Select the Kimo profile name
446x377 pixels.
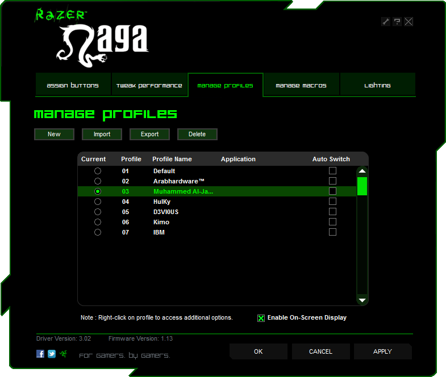161,222
